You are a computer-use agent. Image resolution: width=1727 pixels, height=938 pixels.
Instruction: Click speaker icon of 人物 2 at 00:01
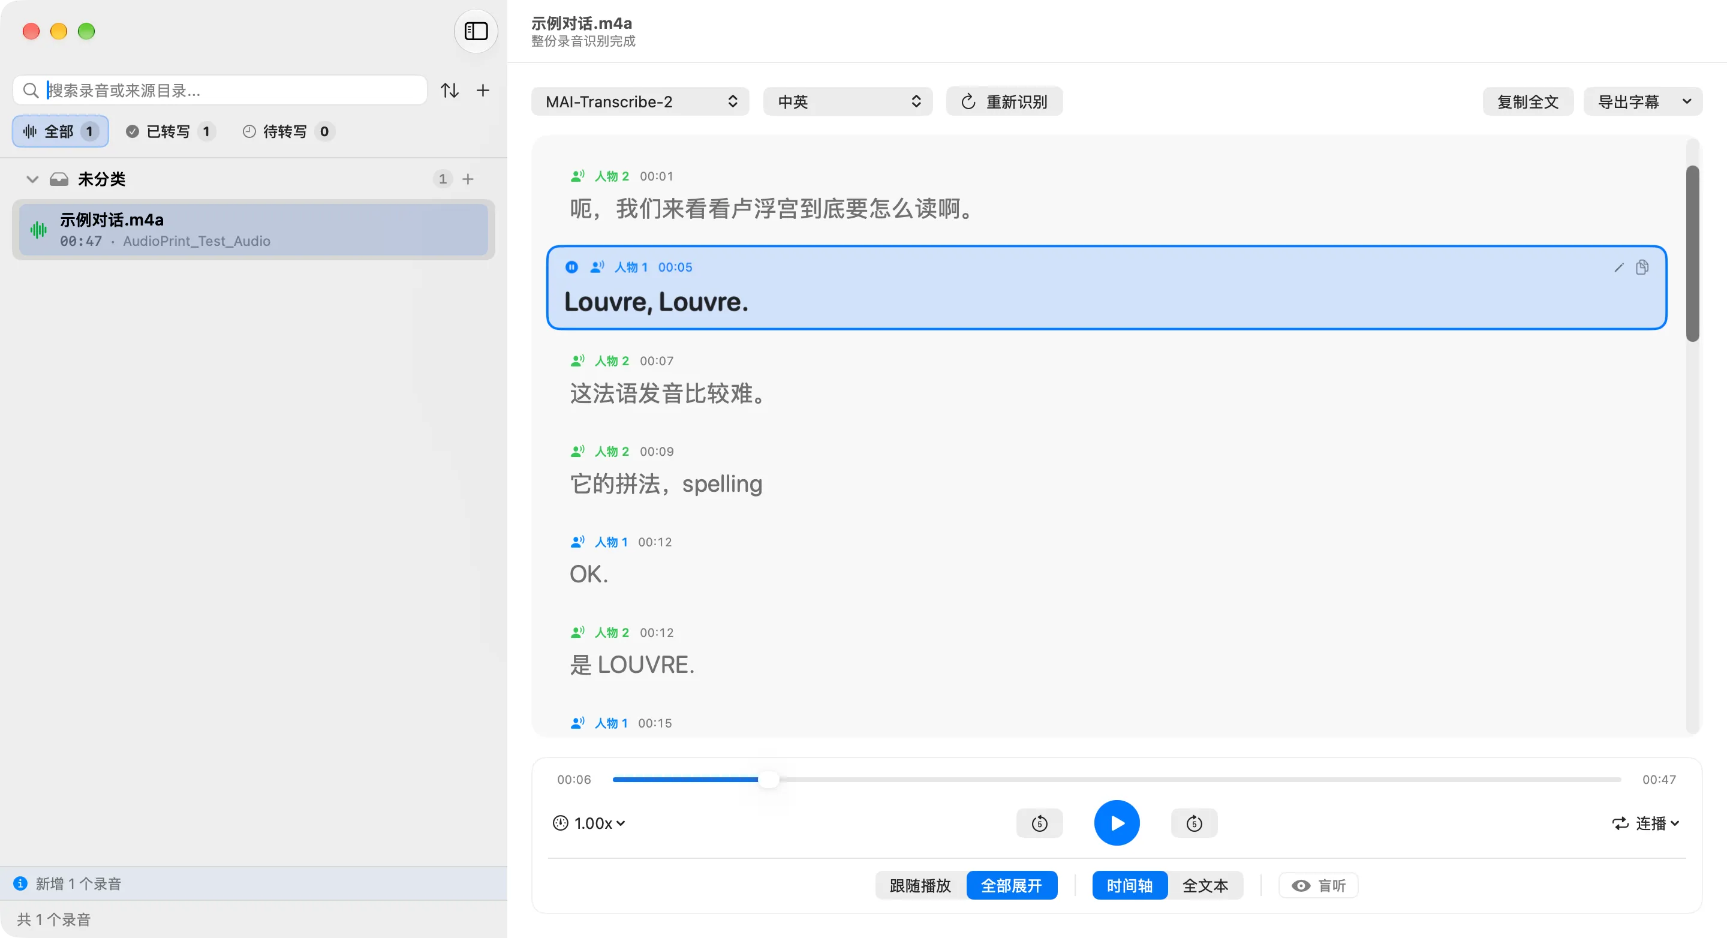(577, 176)
